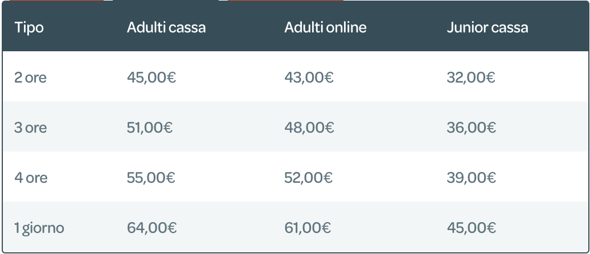Click the 2 ore Adulti cassa price 45,00€

pos(151,77)
